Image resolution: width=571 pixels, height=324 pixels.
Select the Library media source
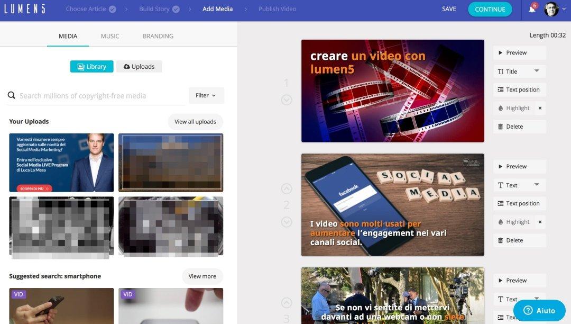92,66
